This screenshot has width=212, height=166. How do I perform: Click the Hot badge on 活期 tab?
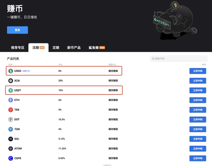pos(42,48)
